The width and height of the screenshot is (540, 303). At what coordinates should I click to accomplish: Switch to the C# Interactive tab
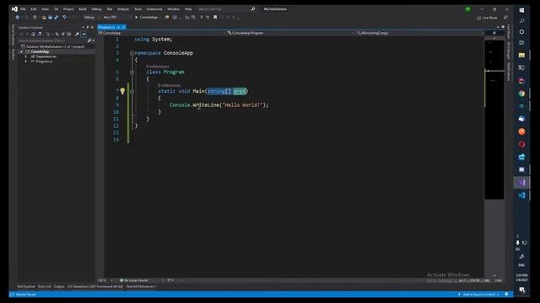click(95, 286)
